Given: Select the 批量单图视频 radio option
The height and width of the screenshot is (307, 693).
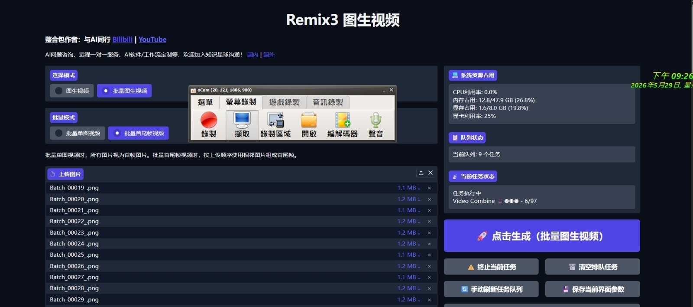Looking at the screenshot, I should pos(77,134).
